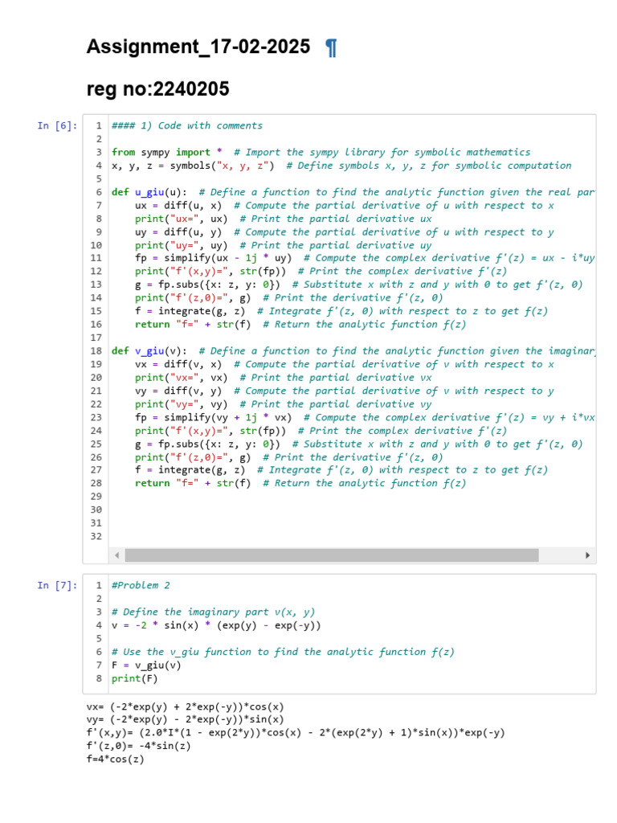Click the f'(z,0)= -4*sin(z) output
The height and width of the screenshot is (823, 617).
pos(138,746)
